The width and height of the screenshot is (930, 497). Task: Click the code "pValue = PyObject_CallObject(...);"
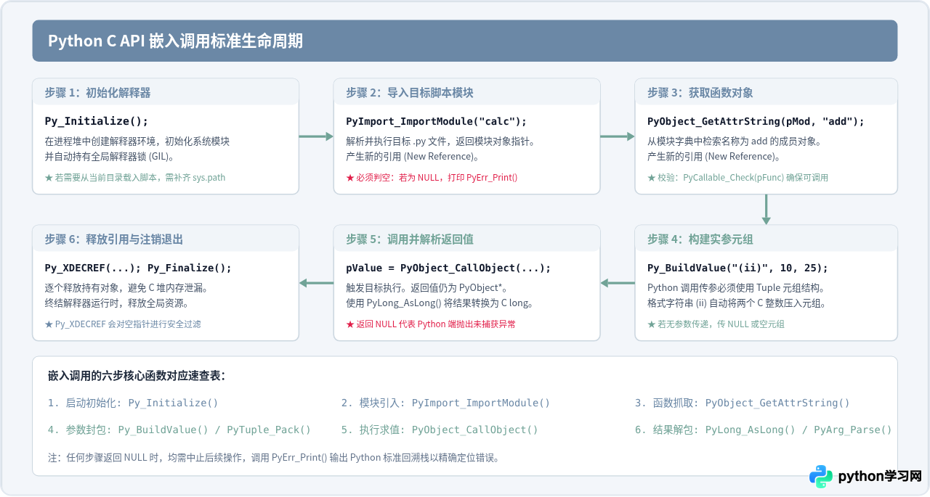(x=448, y=268)
